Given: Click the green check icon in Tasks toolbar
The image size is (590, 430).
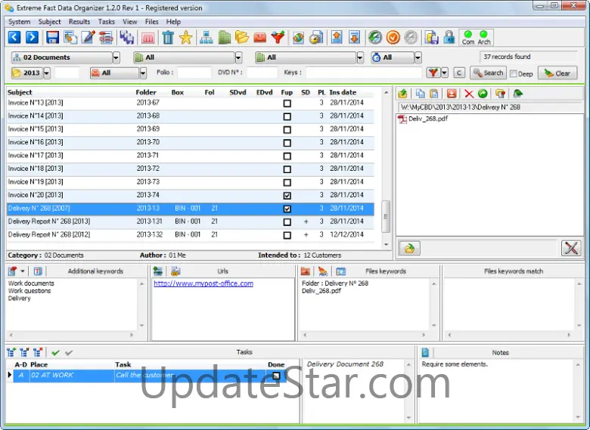Looking at the screenshot, I should (55, 352).
